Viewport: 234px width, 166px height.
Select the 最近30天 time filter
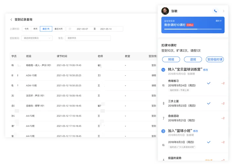coord(58,29)
